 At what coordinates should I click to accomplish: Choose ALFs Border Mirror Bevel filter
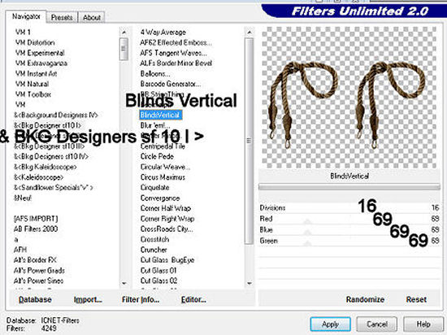tap(176, 63)
